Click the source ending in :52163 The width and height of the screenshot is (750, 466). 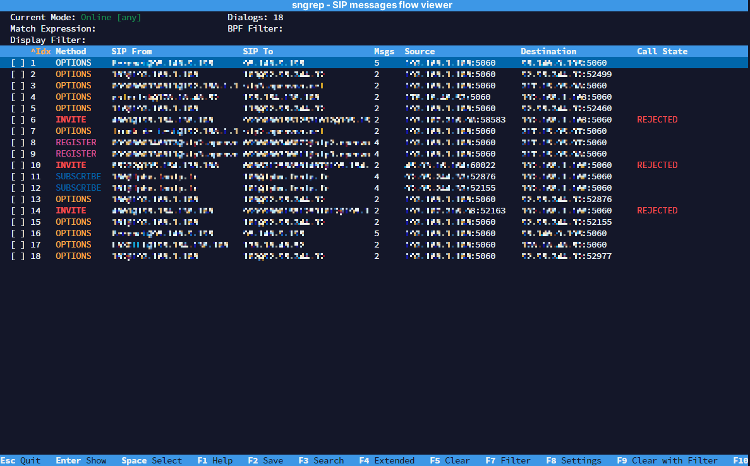coord(456,211)
